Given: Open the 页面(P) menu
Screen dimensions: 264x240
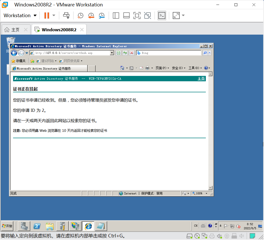Looking at the screenshot, I should coord(162,68).
